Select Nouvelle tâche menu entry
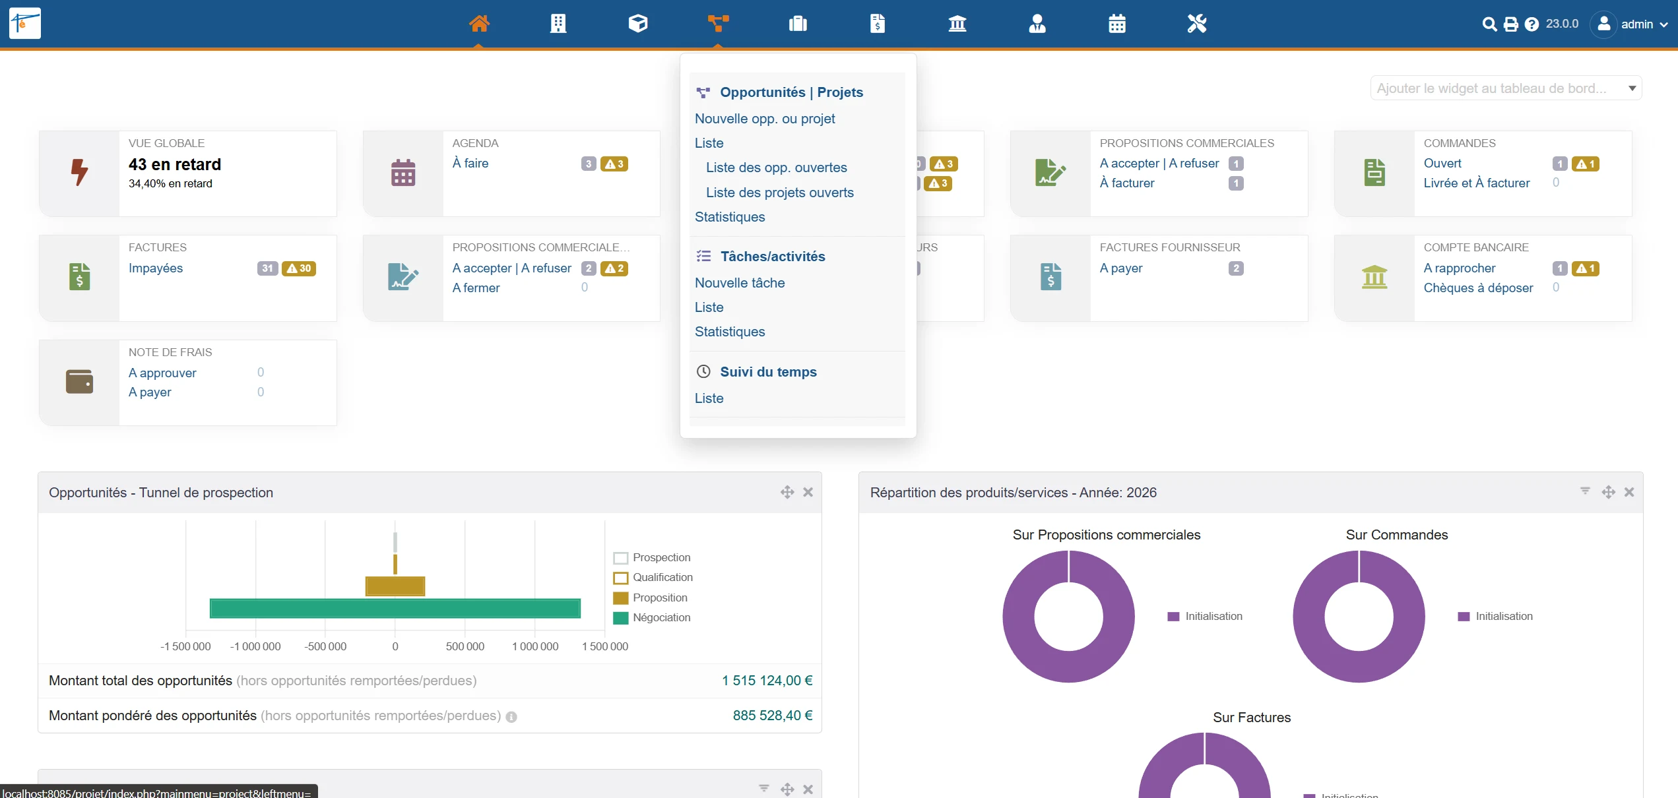1678x798 pixels. (x=740, y=283)
